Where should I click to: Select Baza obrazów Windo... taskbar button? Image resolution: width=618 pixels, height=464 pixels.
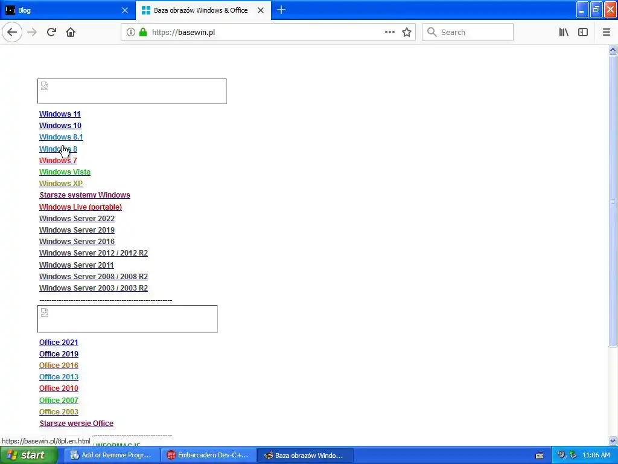[x=305, y=456]
